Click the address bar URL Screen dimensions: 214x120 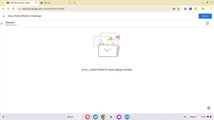click(x=43, y=9)
